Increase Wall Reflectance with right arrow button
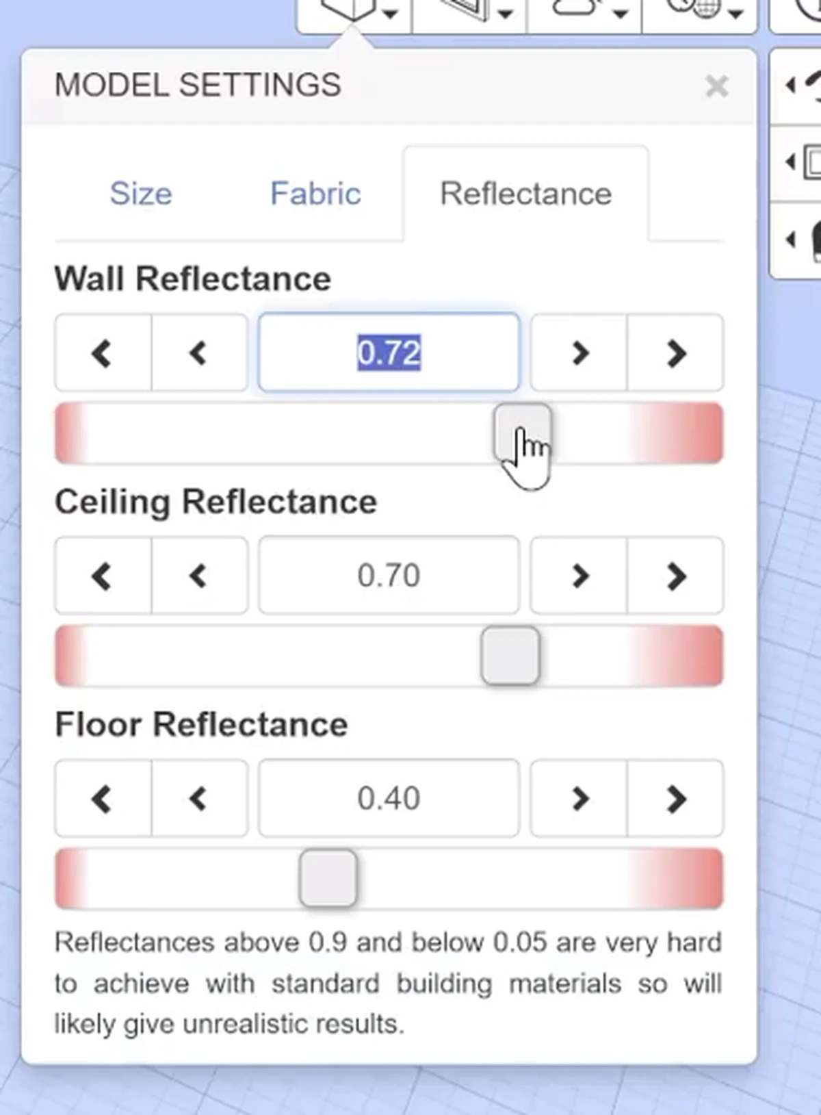Image resolution: width=821 pixels, height=1115 pixels. [579, 353]
